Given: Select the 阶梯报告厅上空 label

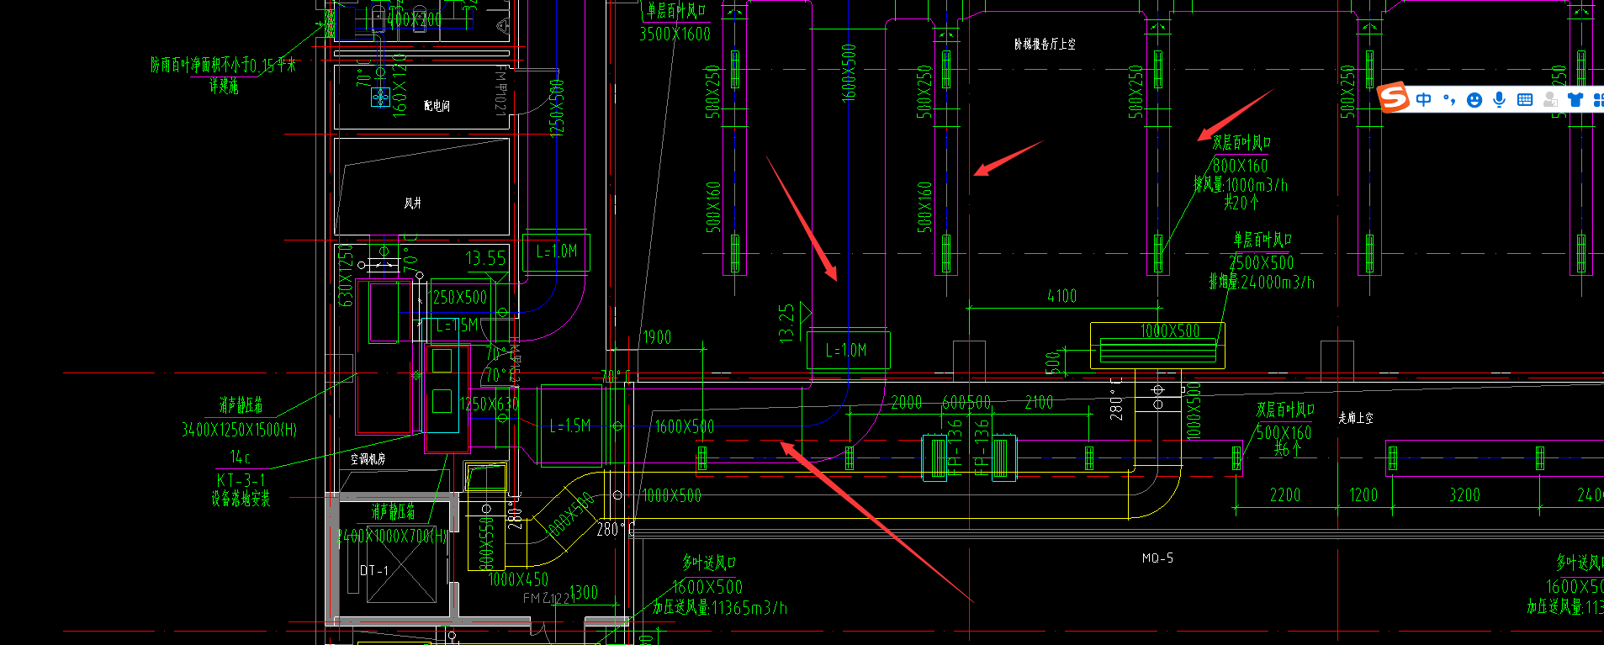Looking at the screenshot, I should point(1045,44).
